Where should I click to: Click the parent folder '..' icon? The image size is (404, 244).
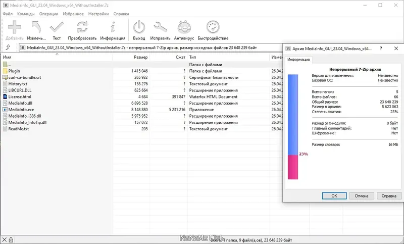point(5,65)
